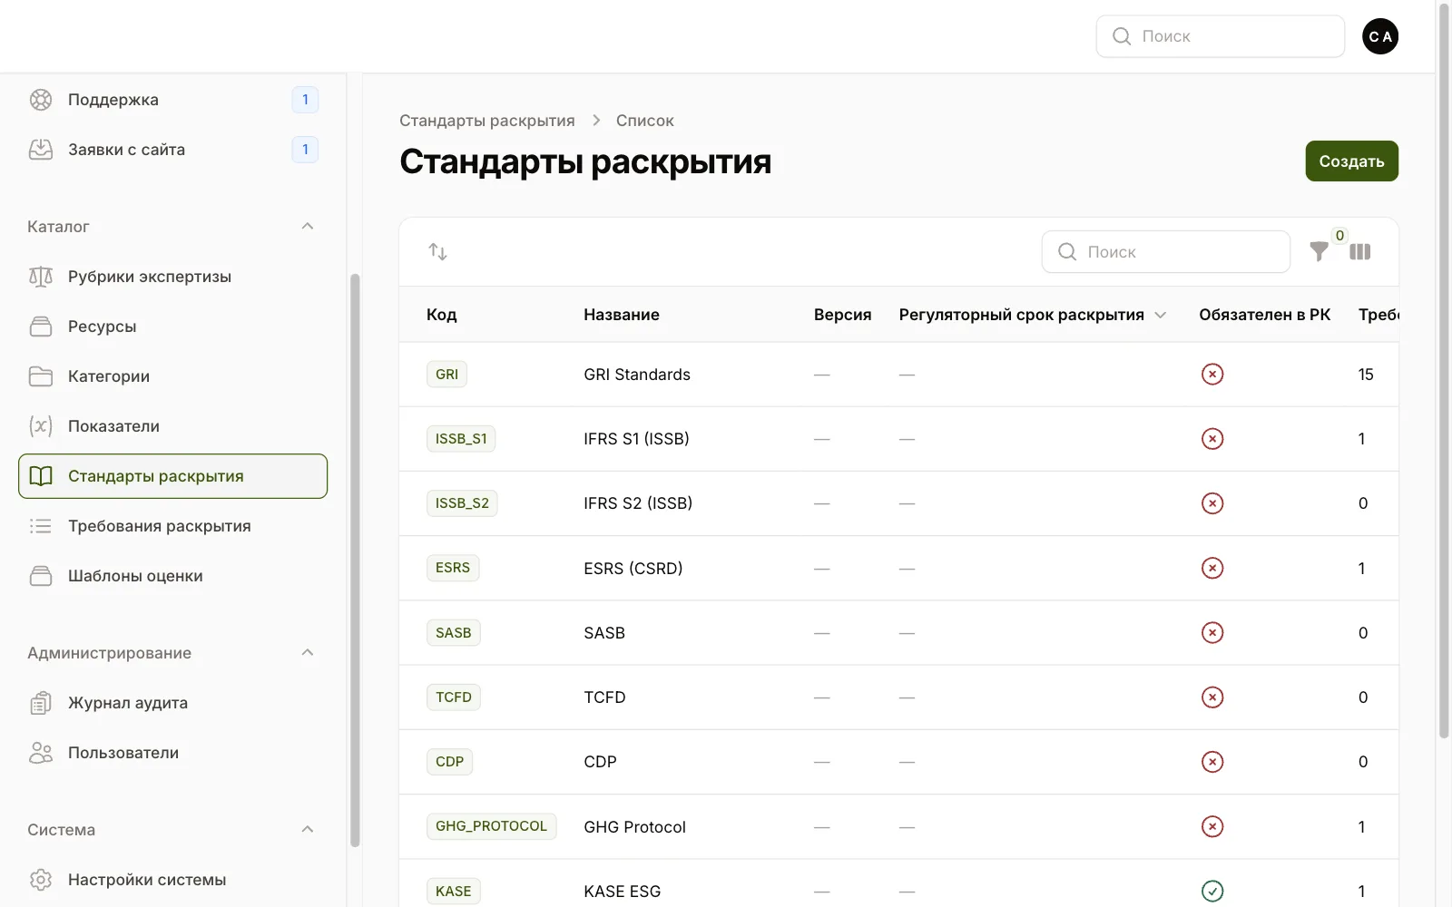Click the Версия column header
Image resolution: width=1452 pixels, height=907 pixels.
point(842,315)
